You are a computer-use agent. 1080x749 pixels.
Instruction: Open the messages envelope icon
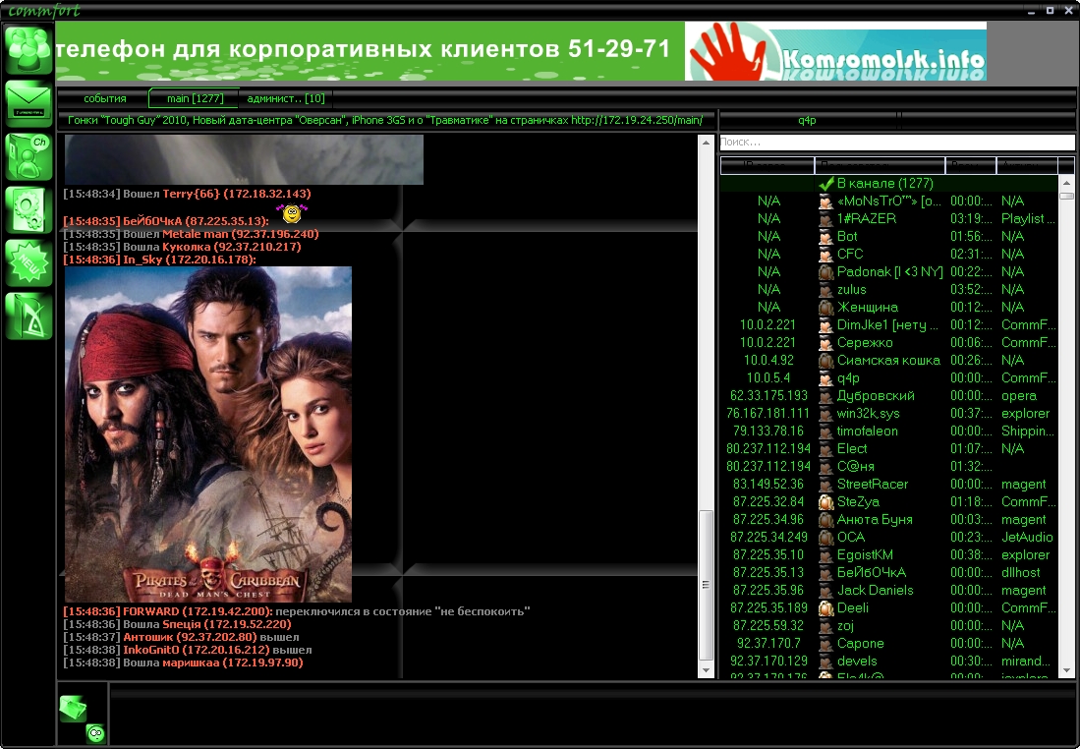pyautogui.click(x=28, y=103)
